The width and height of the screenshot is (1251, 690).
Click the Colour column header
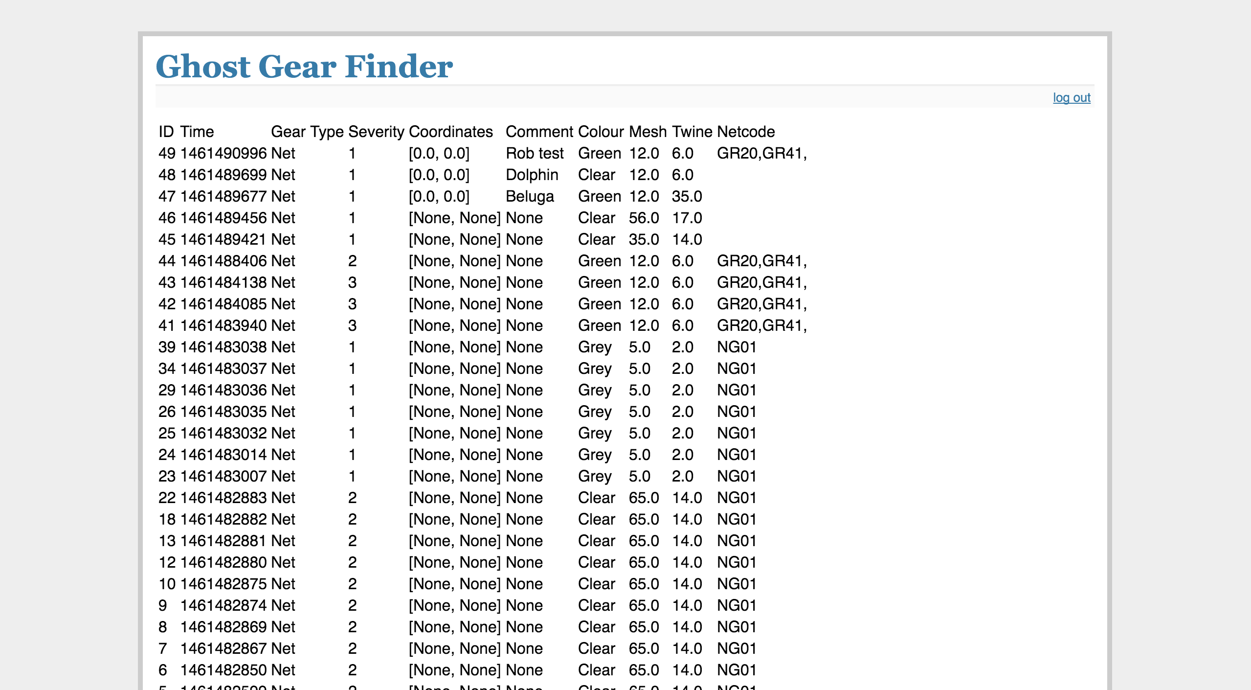601,132
